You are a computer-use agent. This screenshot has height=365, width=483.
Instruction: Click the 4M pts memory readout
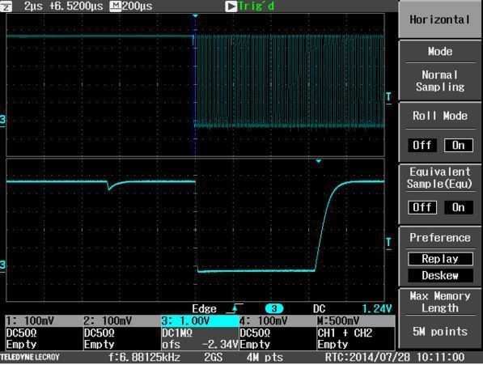pyautogui.click(x=265, y=357)
